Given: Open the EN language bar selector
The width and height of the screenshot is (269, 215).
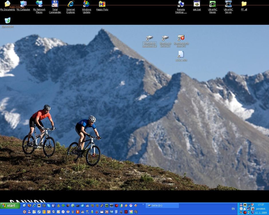Looking at the screenshot, I should tap(233, 209).
